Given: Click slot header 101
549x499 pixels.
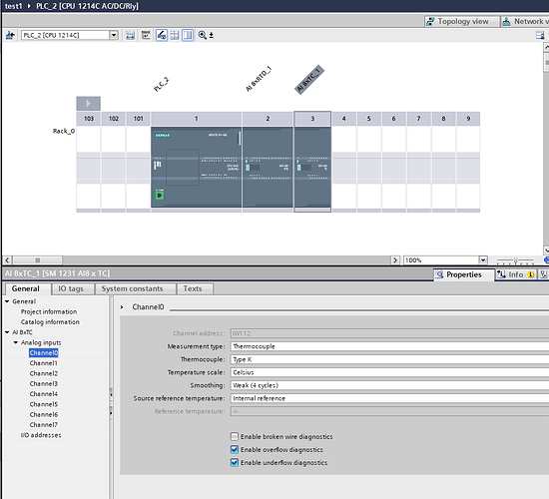Looking at the screenshot, I should pyautogui.click(x=139, y=119).
